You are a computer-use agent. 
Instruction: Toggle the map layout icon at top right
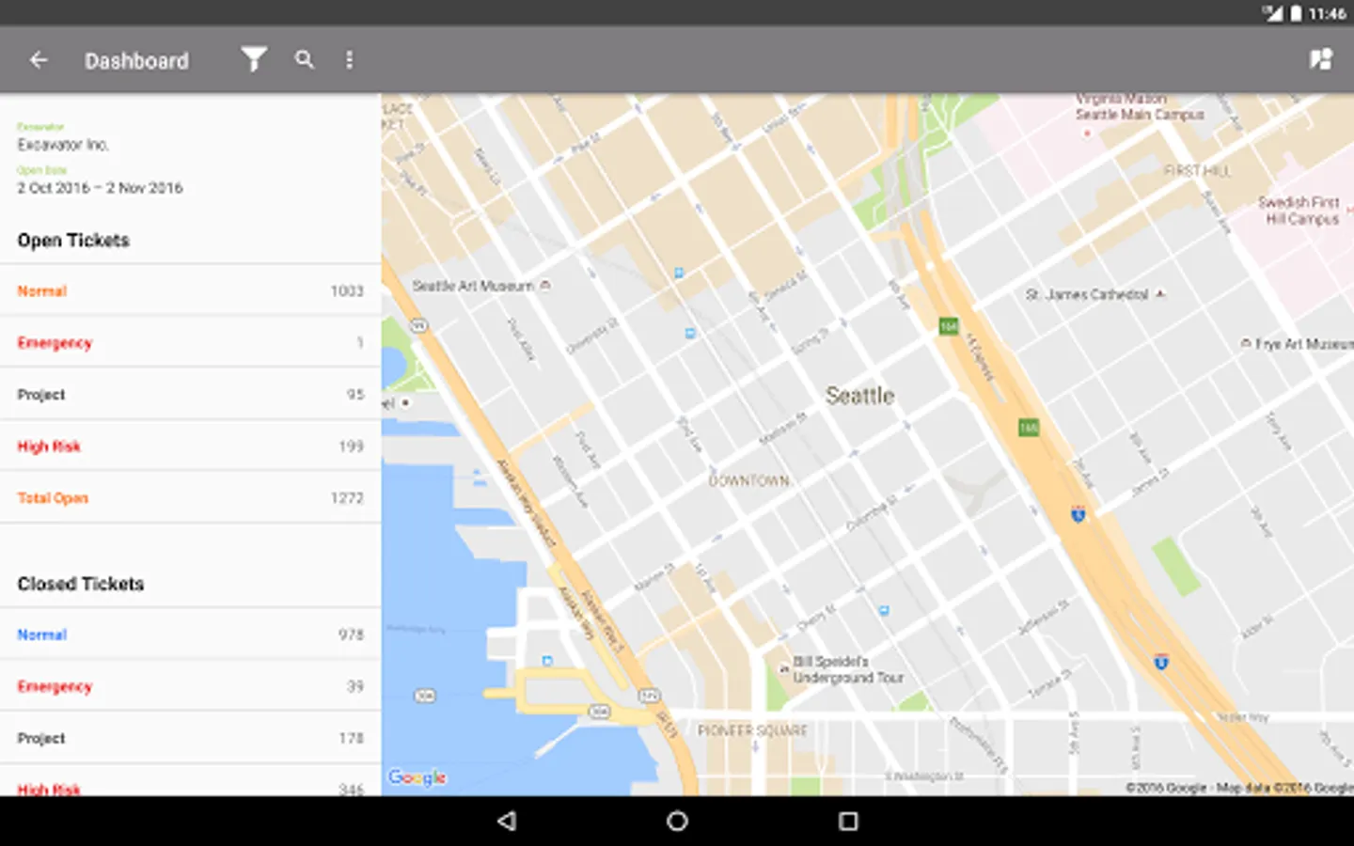tap(1321, 60)
